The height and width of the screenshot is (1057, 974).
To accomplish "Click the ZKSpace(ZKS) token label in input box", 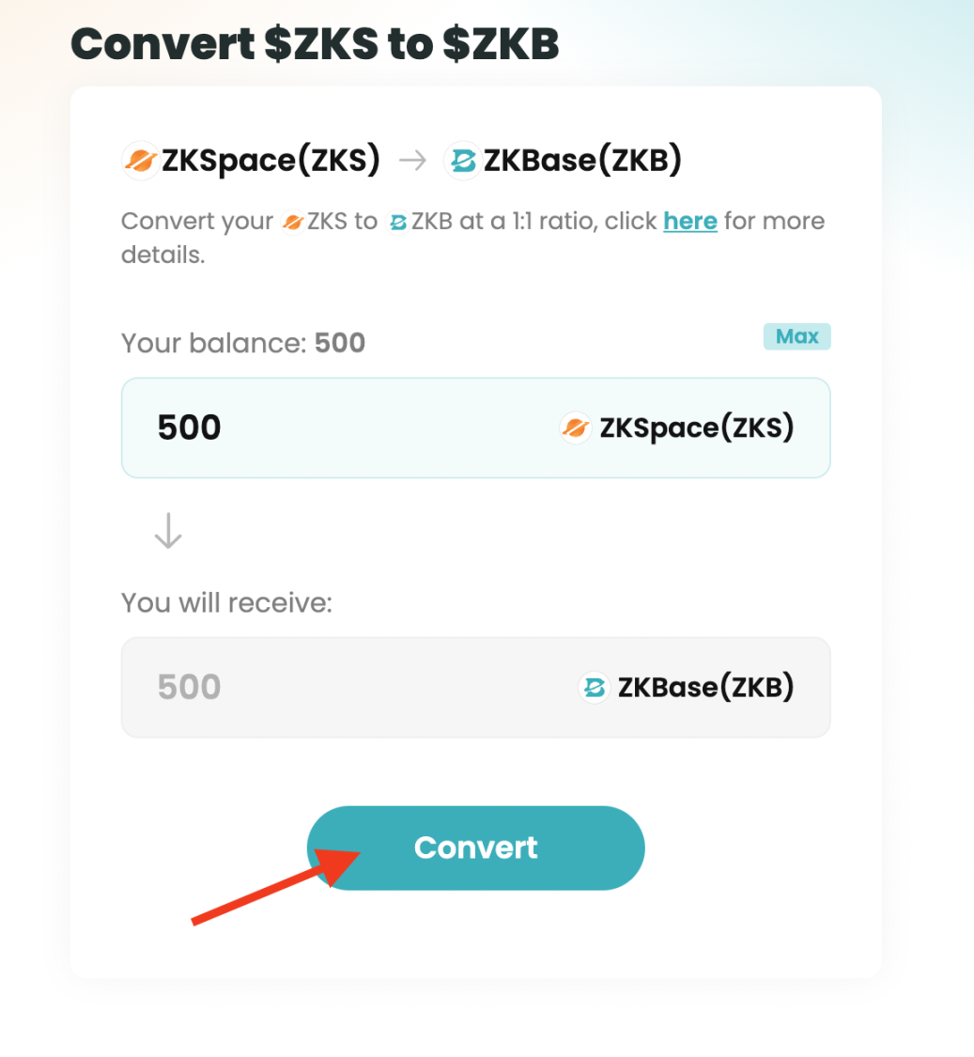I will click(x=697, y=428).
